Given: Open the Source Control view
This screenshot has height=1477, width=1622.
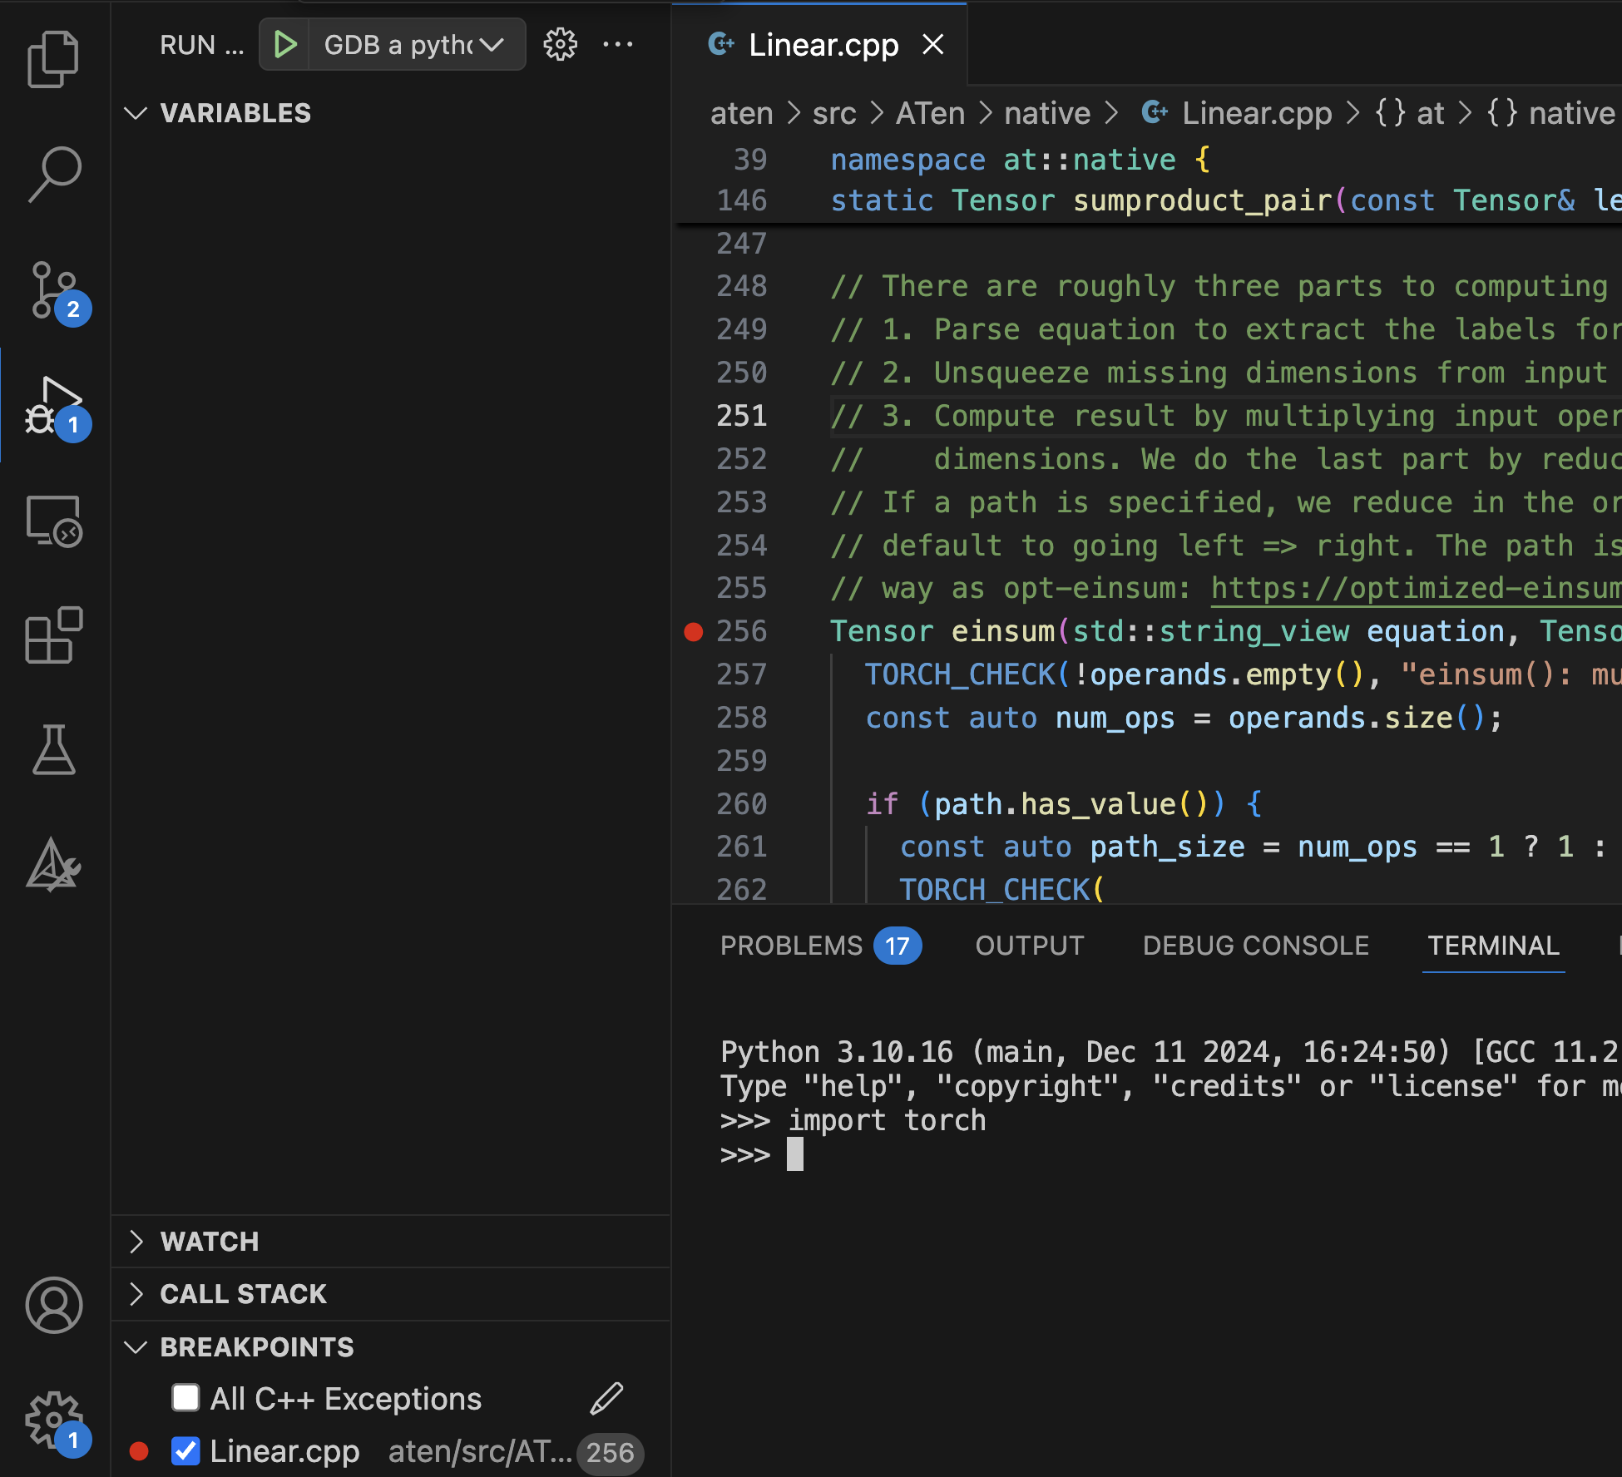Looking at the screenshot, I should coord(53,290).
